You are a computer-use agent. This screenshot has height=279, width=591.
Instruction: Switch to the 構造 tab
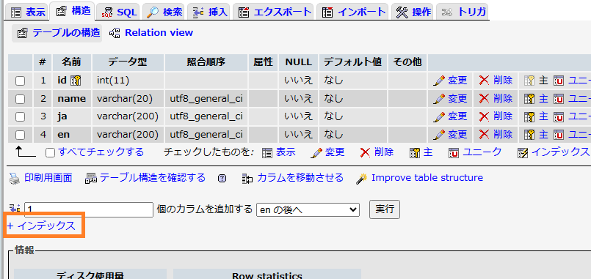click(73, 11)
